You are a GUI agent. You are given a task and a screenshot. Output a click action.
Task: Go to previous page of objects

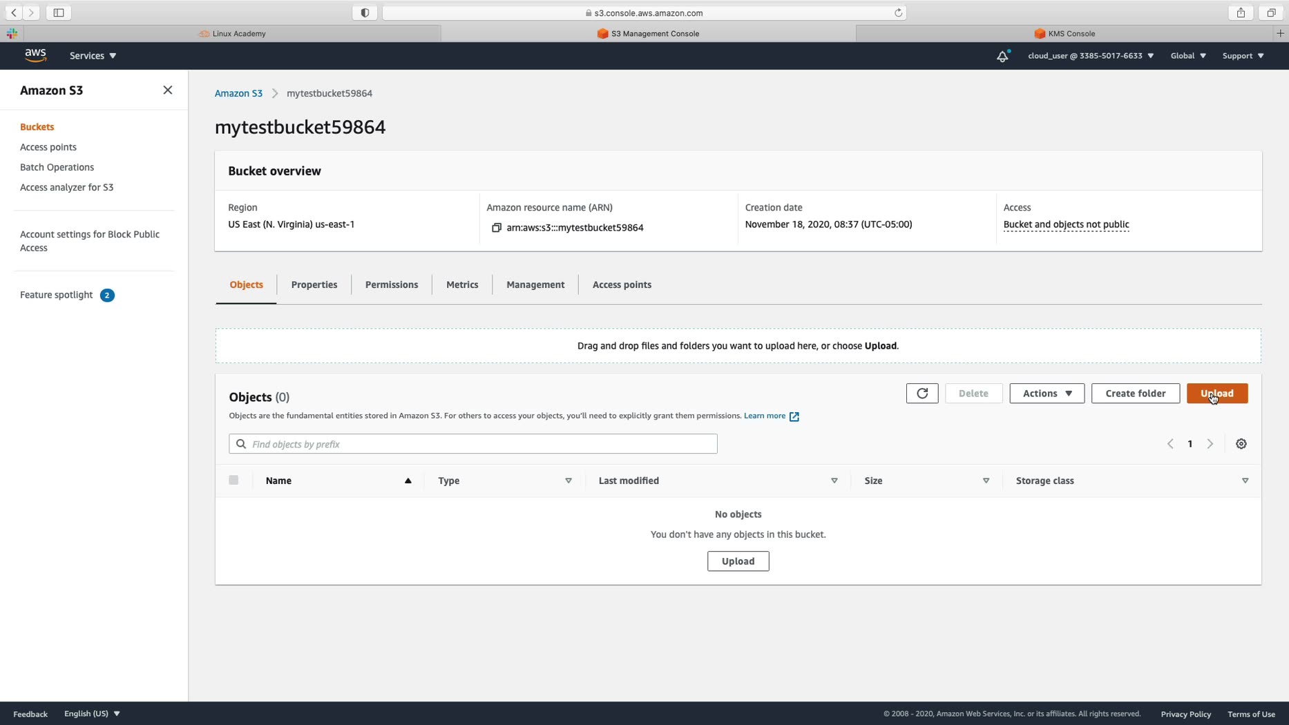pyautogui.click(x=1170, y=444)
